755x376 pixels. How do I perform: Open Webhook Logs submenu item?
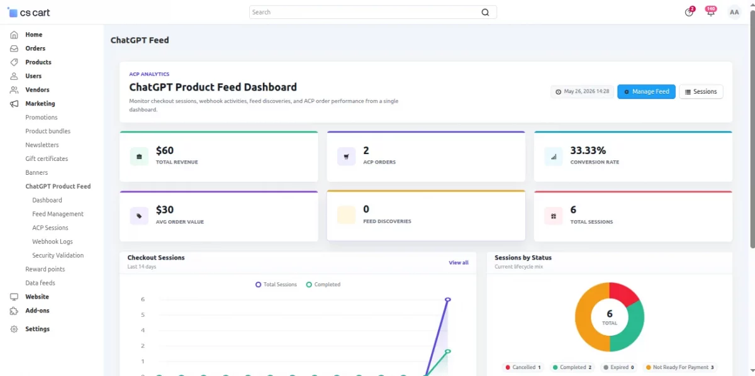coord(53,242)
